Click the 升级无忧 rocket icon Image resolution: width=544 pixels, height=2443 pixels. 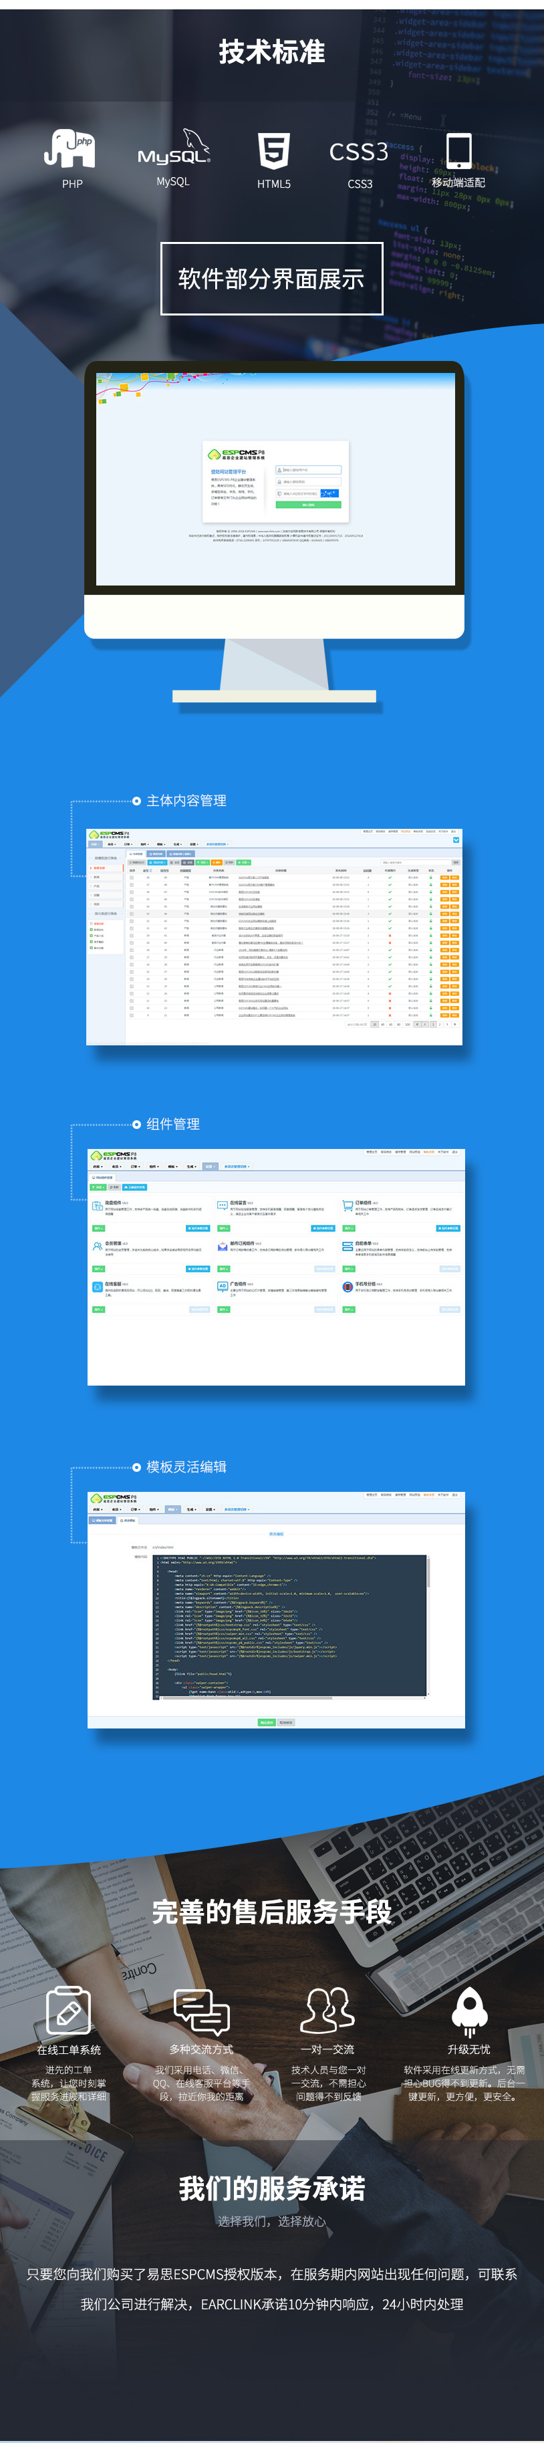469,2011
